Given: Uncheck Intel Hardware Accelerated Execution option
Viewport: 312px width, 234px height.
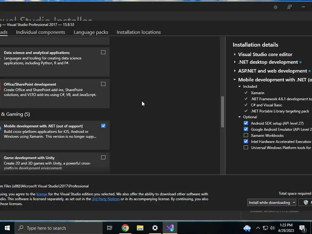Looking at the screenshot, I should (x=246, y=141).
